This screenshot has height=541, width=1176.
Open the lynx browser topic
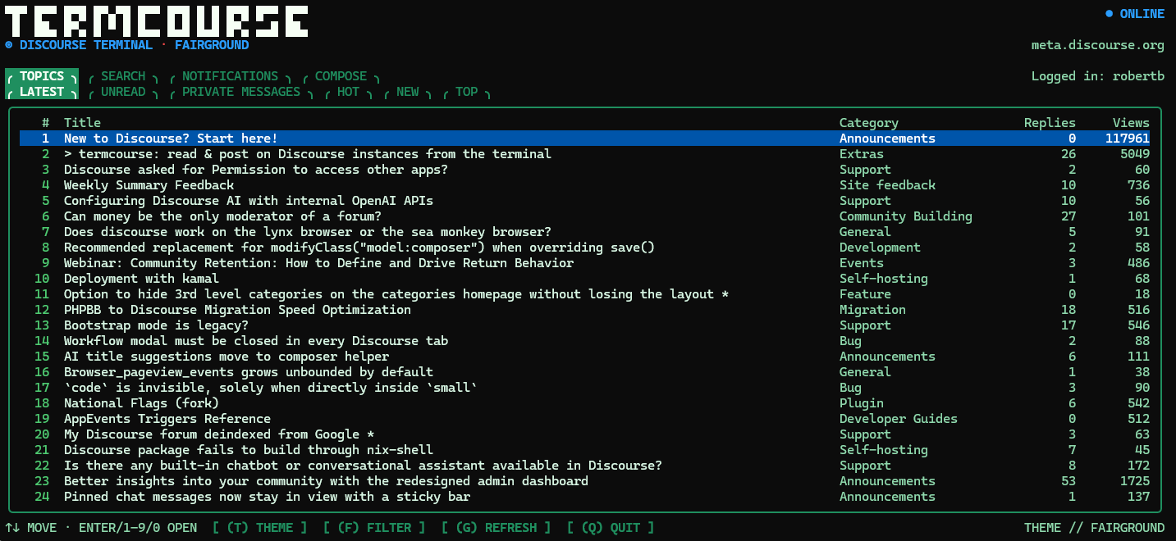[x=584, y=232]
